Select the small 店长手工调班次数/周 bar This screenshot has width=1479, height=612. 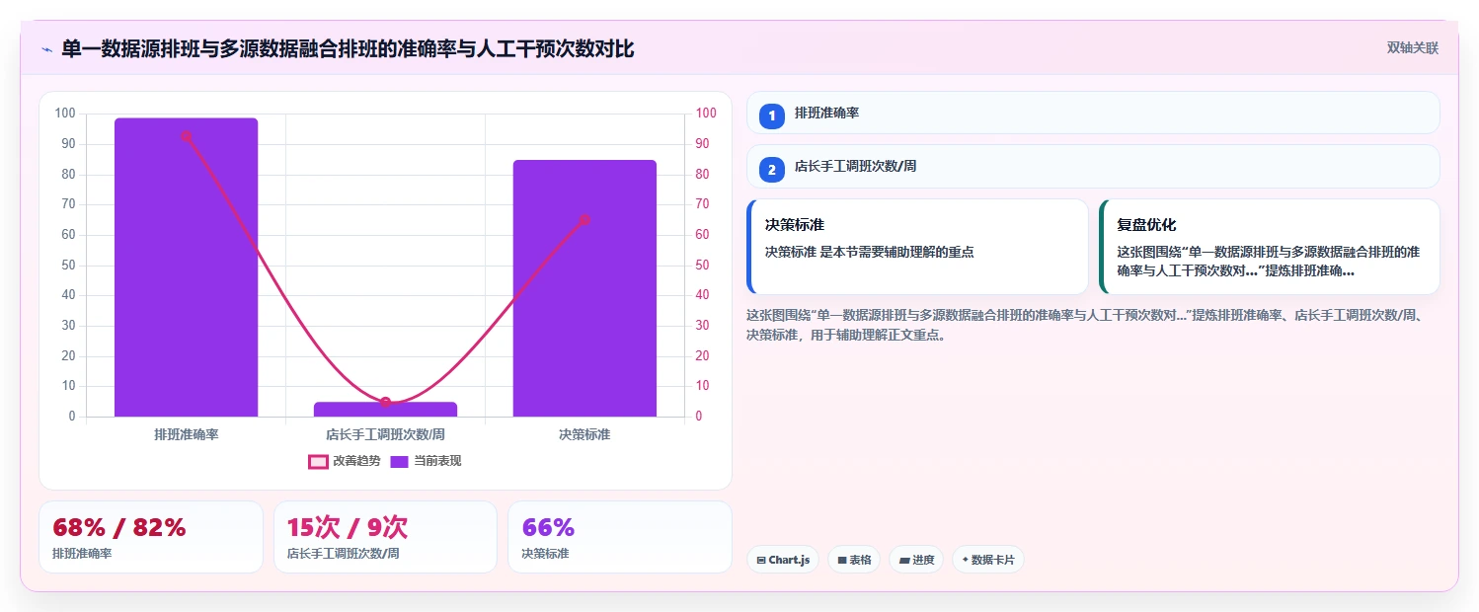pyautogui.click(x=385, y=409)
